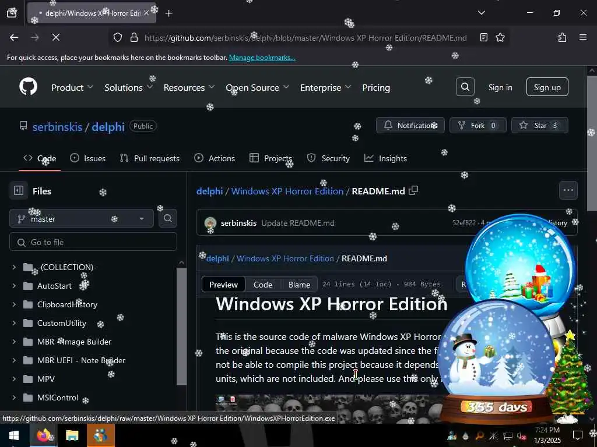Viewport: 597px width, 447px height.
Task: Select the Preview file view
Action: (223, 284)
